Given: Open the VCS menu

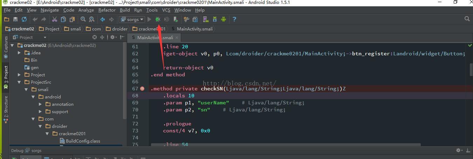Looking at the screenshot, I should point(166,10).
